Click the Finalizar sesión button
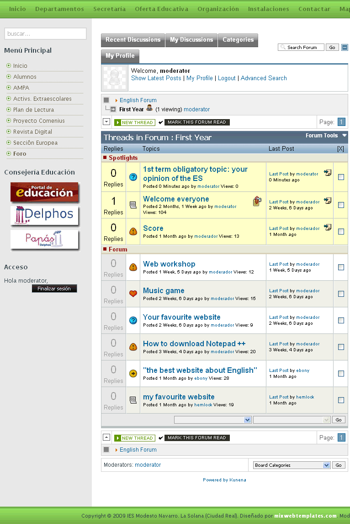Image resolution: width=350 pixels, height=524 pixels. tap(54, 289)
